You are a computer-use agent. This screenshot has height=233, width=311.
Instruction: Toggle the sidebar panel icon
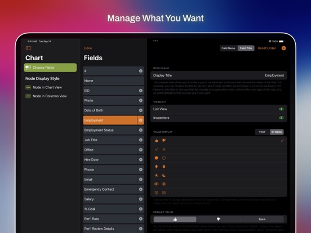click(28, 48)
